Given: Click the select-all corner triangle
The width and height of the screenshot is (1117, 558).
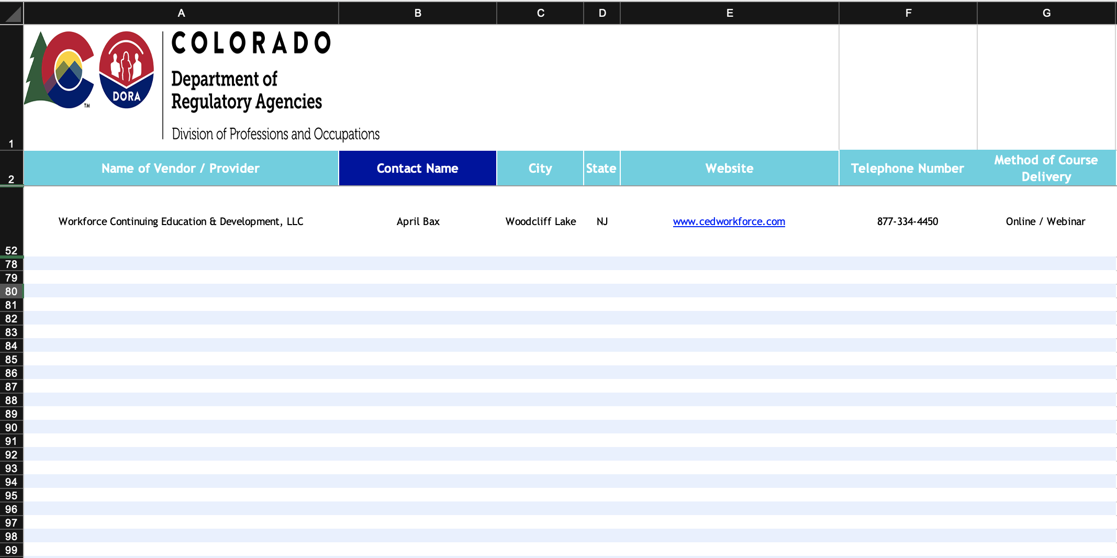Looking at the screenshot, I should 12,13.
